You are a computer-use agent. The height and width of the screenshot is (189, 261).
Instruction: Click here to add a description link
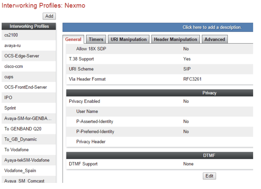(212, 27)
